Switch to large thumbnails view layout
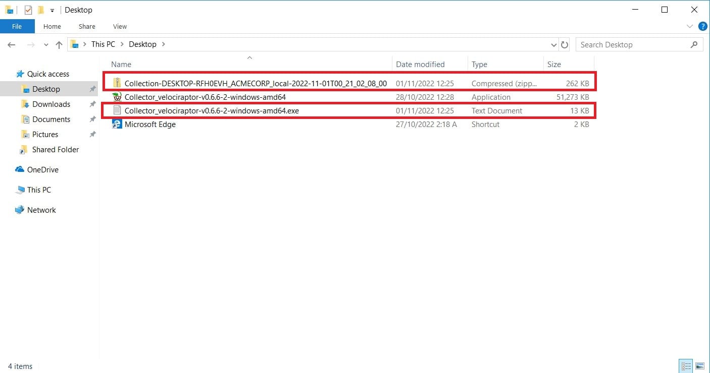This screenshot has width=710, height=373. [699, 366]
